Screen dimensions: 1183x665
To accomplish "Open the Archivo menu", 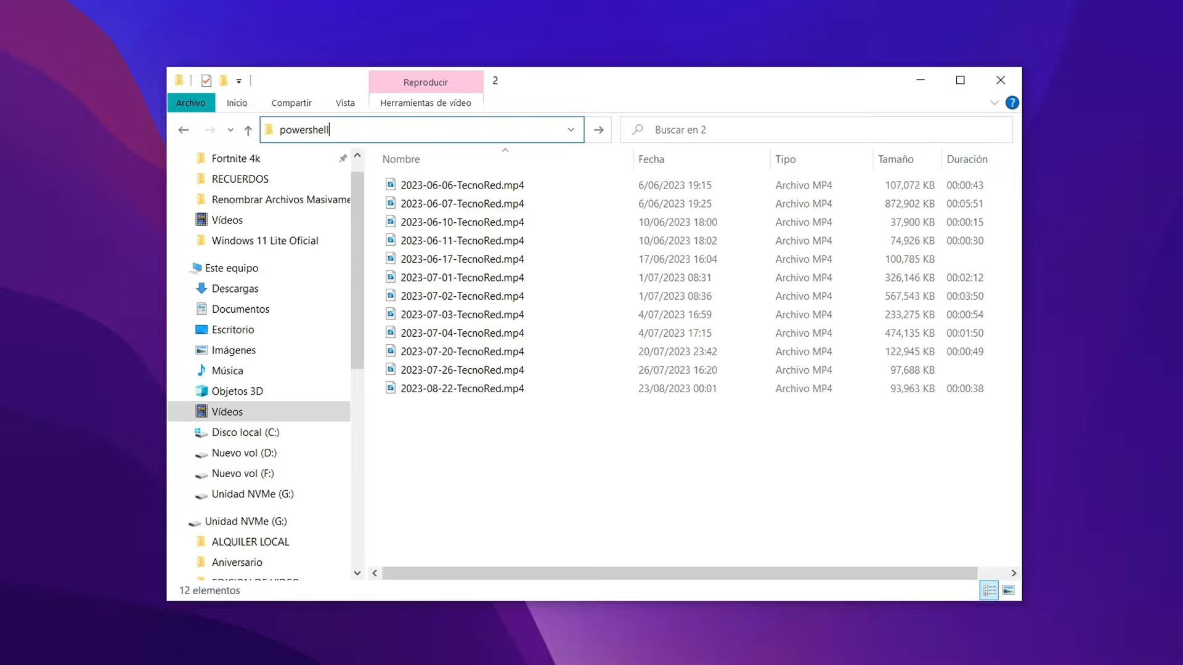I will pyautogui.click(x=191, y=103).
